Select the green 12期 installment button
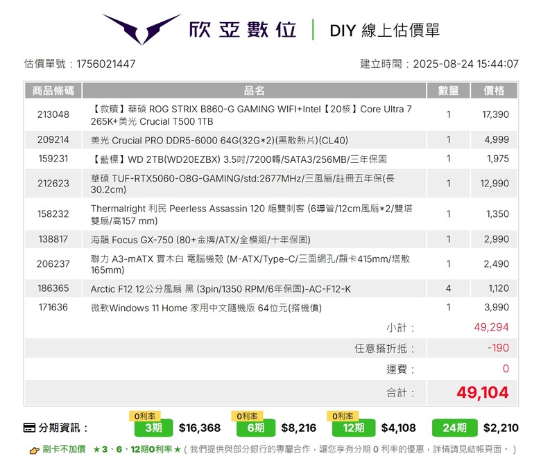 [353, 428]
